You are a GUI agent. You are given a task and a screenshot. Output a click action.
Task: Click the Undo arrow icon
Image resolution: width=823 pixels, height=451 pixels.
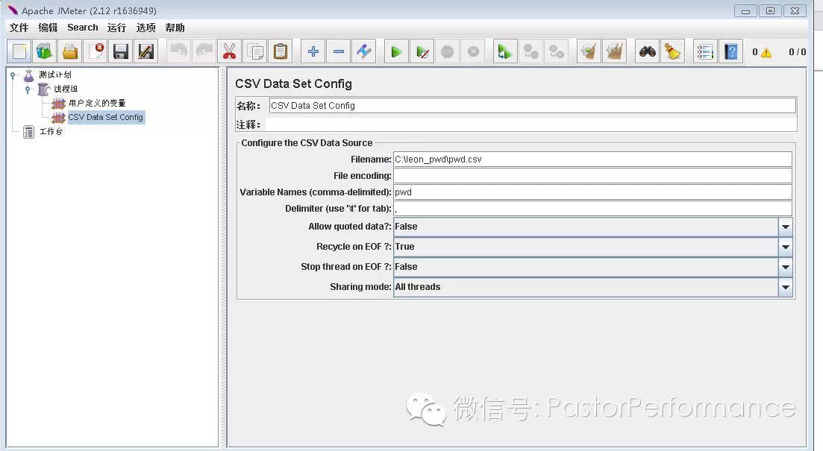point(179,51)
